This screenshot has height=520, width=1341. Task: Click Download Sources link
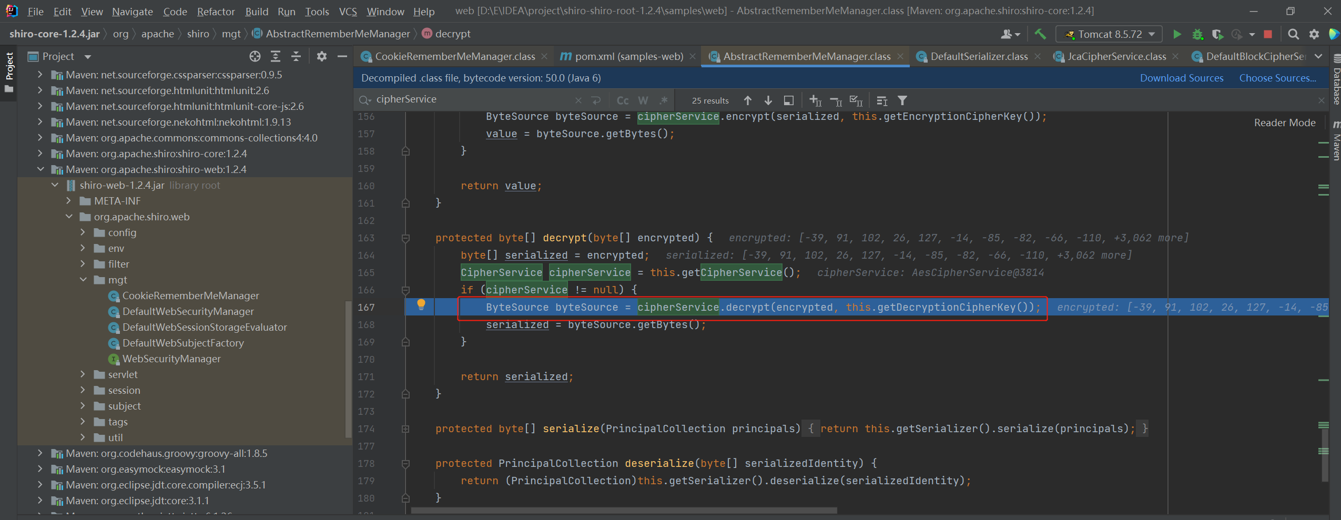tap(1182, 78)
